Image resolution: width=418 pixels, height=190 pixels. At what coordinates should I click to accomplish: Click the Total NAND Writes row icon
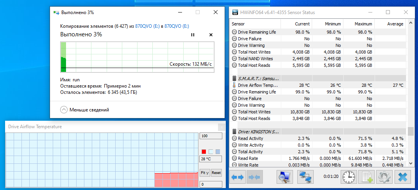tap(234, 59)
